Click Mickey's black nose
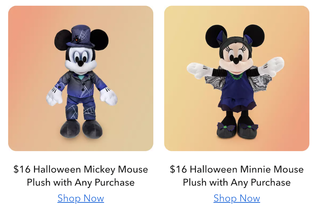The height and width of the screenshot is (208, 317). 81,64
